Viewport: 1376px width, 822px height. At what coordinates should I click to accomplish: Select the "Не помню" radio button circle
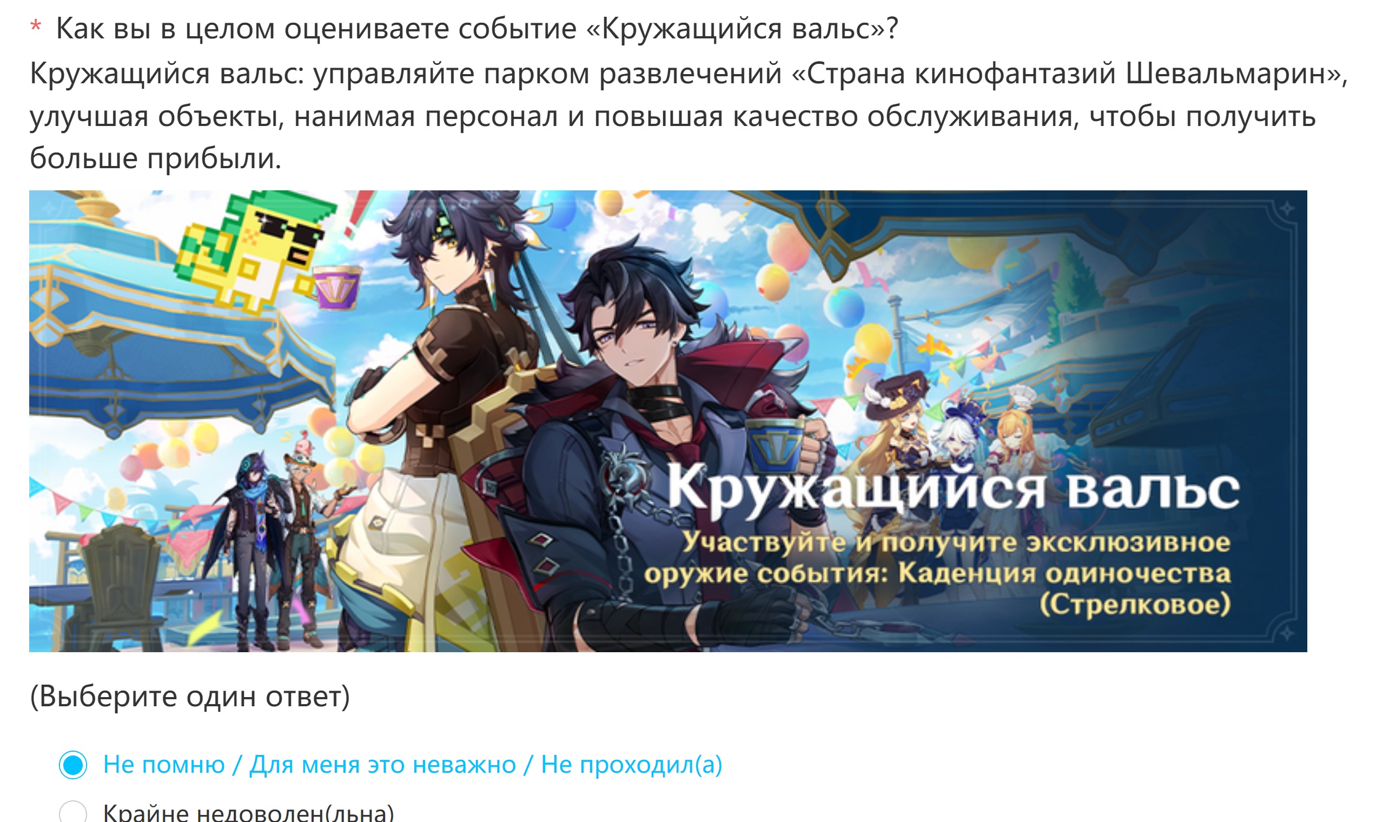pyautogui.click(x=73, y=765)
